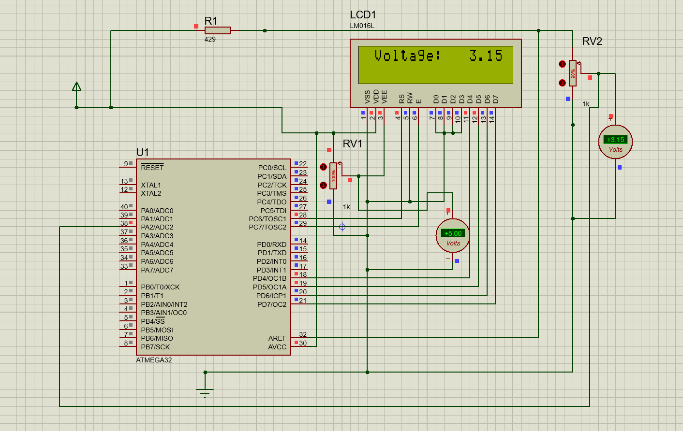683x431 pixels.
Task: Click the PD2/INT0 pin label
Action: point(271,261)
